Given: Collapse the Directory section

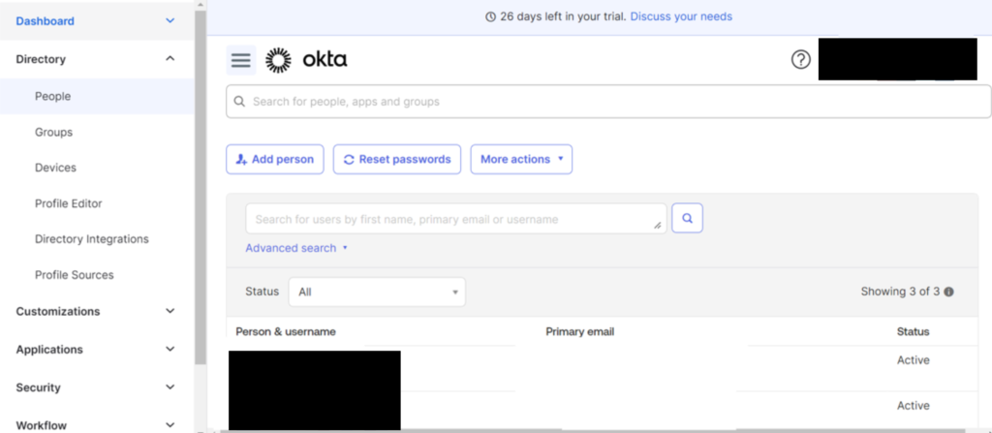Looking at the screenshot, I should pyautogui.click(x=170, y=59).
